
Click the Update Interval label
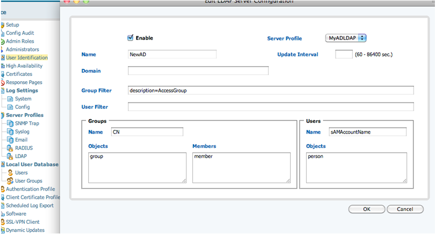(298, 54)
